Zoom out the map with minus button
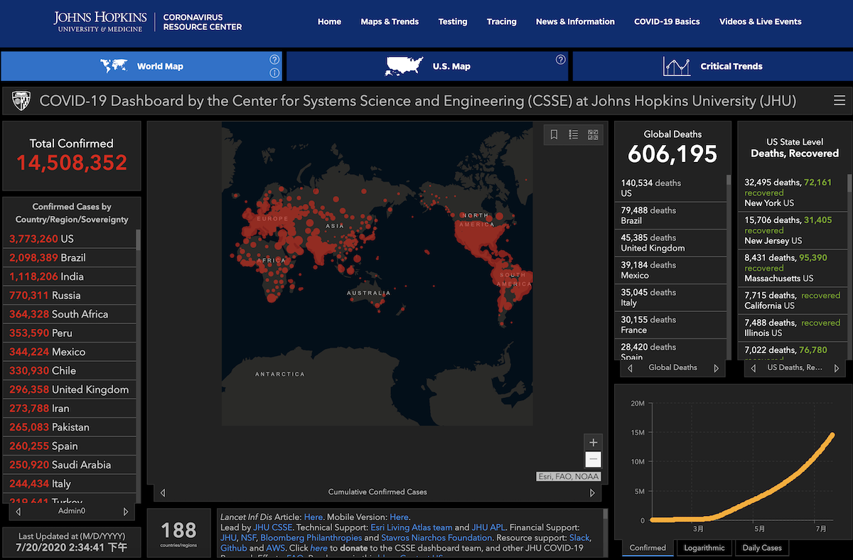The width and height of the screenshot is (853, 560). click(593, 459)
